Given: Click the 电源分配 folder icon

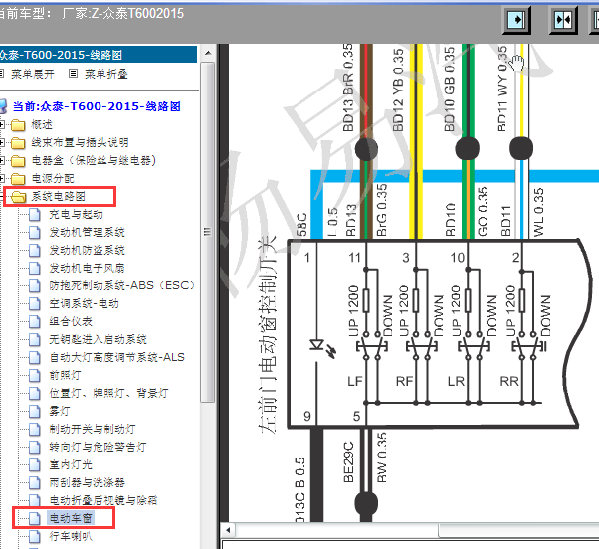Looking at the screenshot, I should 18,179.
